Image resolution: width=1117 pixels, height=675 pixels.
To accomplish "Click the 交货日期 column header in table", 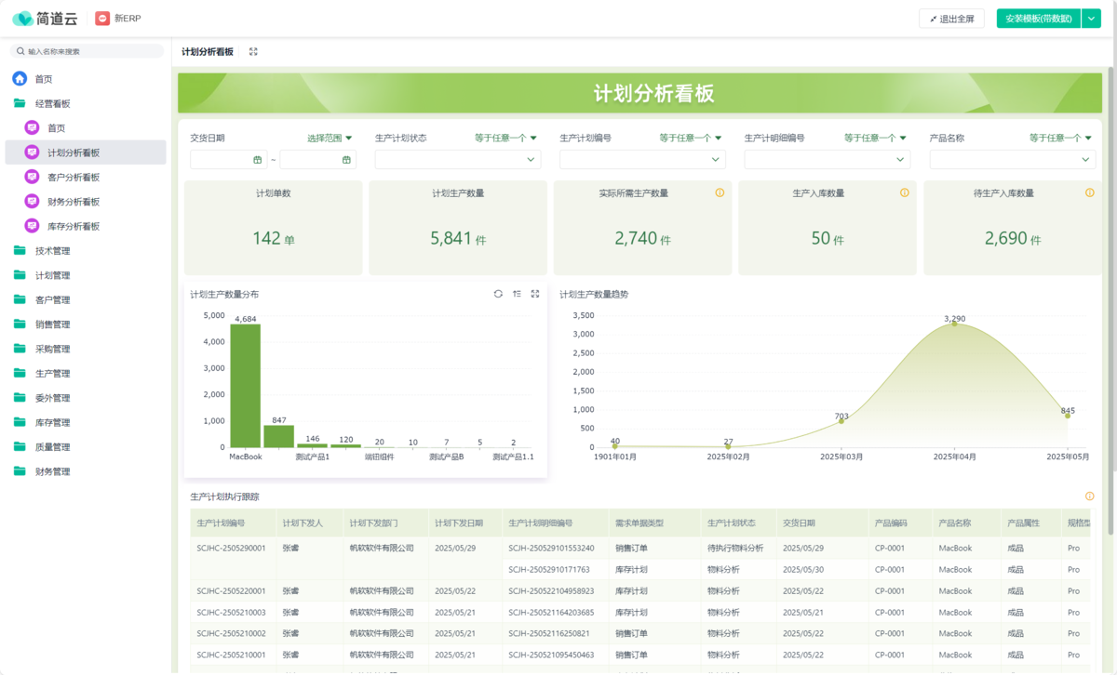I will pos(822,523).
